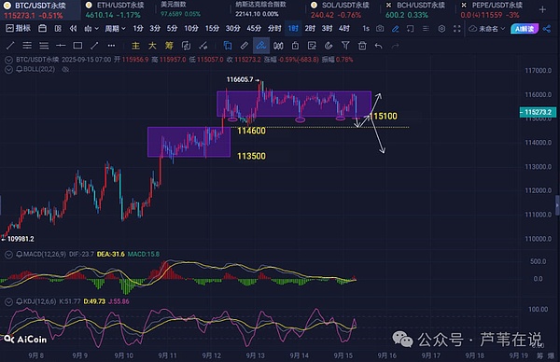Hide the BOLL indicator with eye icon

[x=65, y=69]
